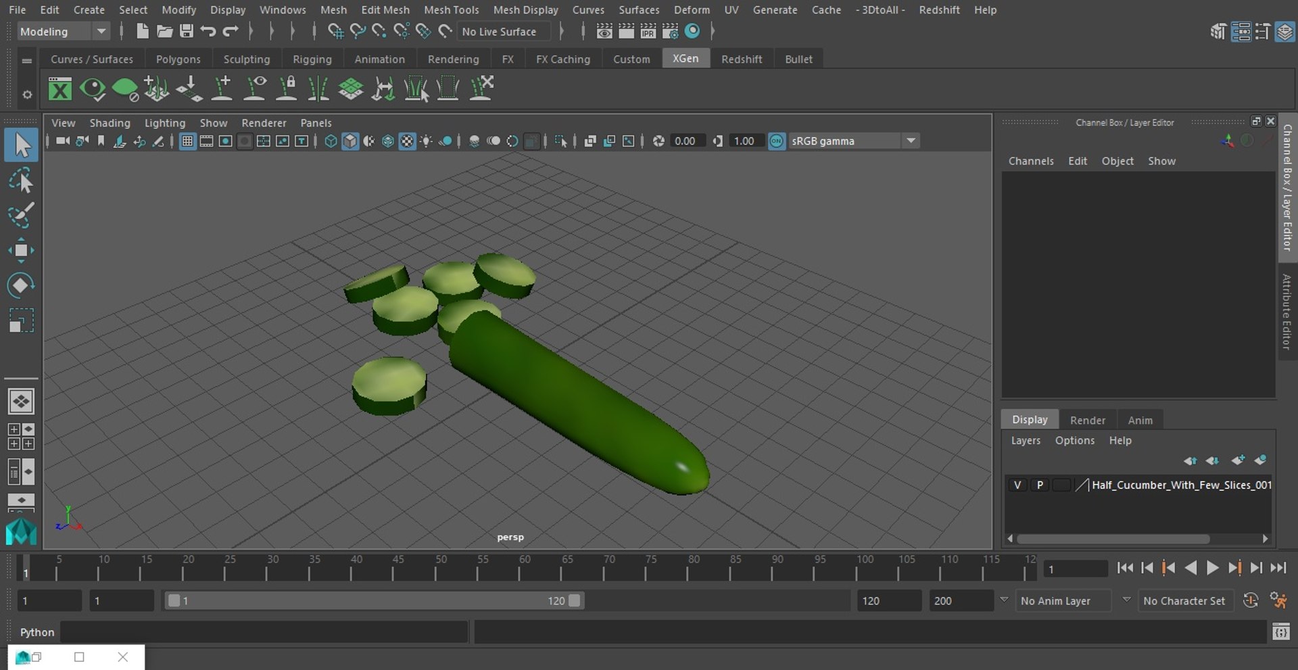
Task: Toggle textured display in viewport
Action: pyautogui.click(x=407, y=141)
